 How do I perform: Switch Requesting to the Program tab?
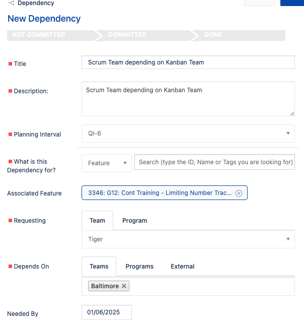point(134,221)
